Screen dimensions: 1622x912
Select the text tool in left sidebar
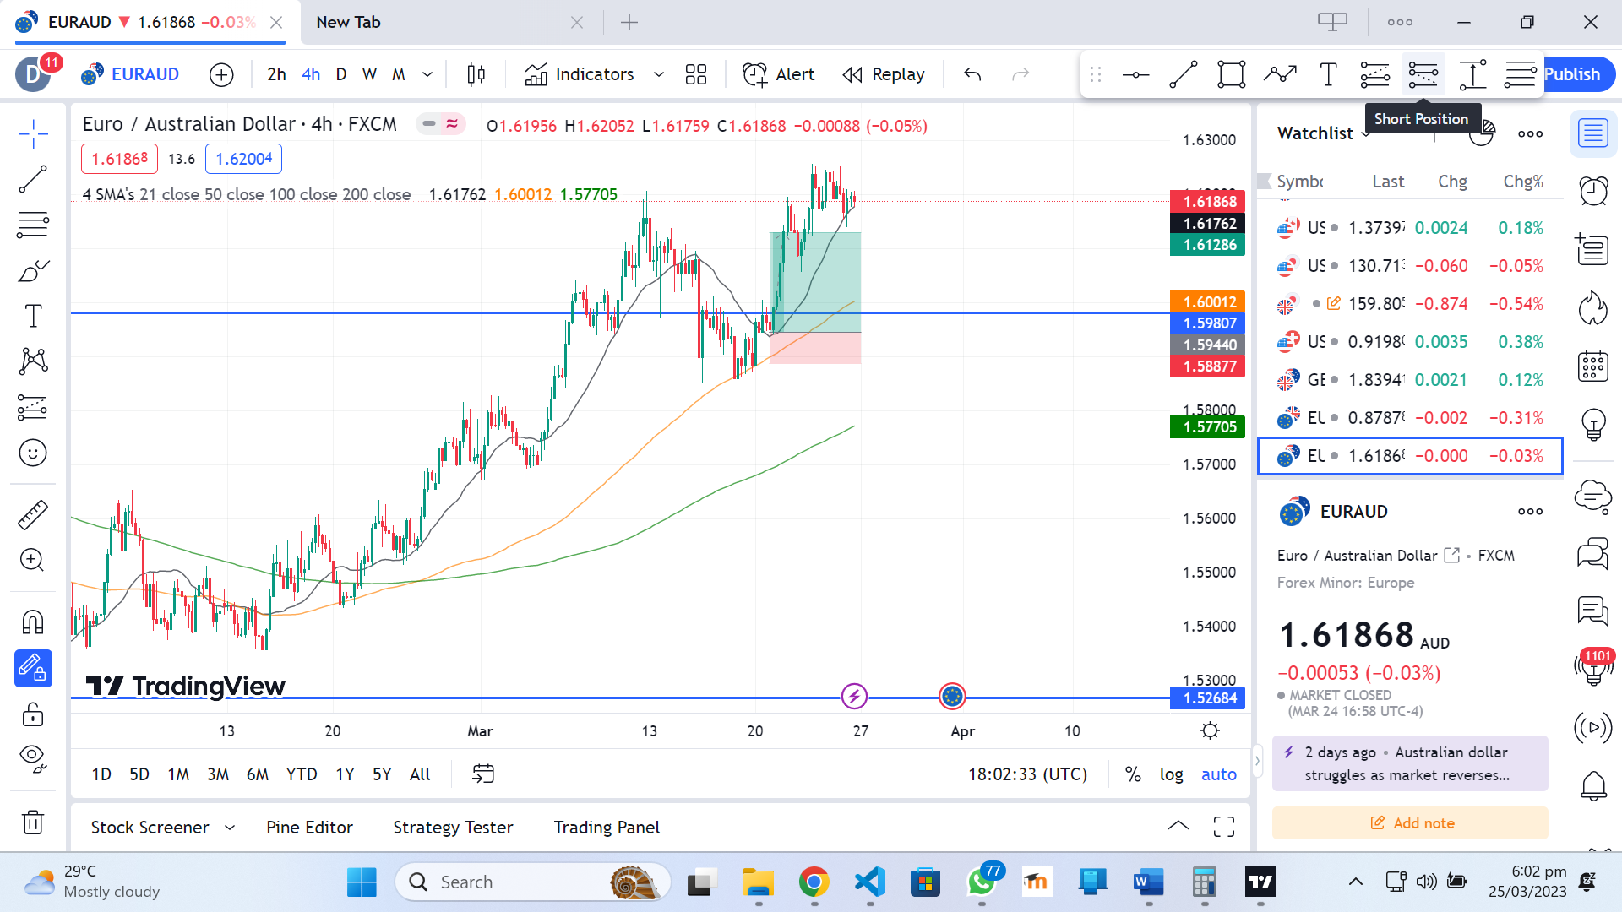click(x=33, y=316)
